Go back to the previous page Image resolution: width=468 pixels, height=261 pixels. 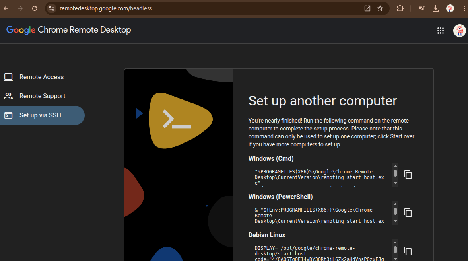6,8
